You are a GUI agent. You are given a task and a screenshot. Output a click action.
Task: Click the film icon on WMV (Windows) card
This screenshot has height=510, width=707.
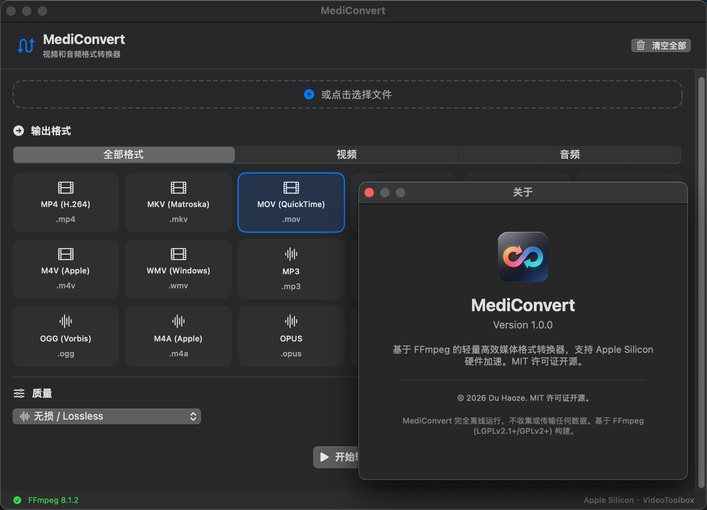point(178,254)
